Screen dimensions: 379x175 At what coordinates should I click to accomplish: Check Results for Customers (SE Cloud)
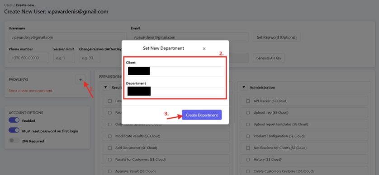click(110, 160)
